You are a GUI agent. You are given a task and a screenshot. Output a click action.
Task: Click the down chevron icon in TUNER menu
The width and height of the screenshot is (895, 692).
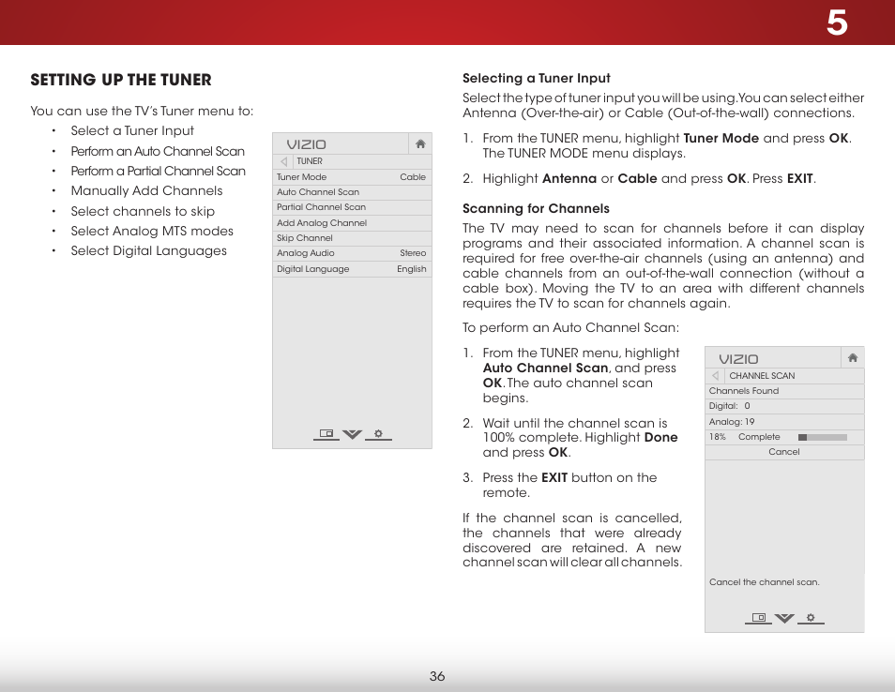coord(352,434)
